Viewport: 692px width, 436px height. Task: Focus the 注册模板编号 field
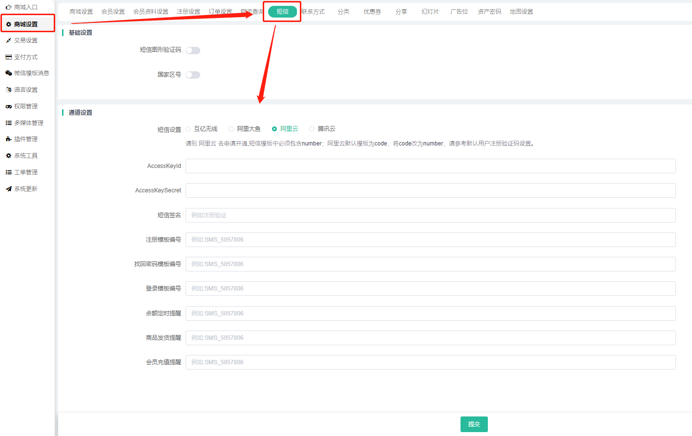431,240
